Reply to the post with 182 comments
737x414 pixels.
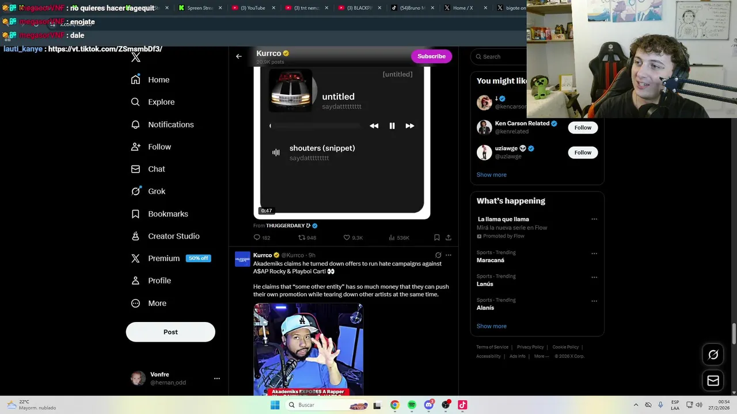point(262,237)
